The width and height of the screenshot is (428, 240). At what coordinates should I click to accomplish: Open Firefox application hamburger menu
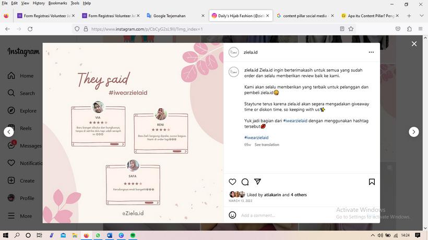coord(420,29)
